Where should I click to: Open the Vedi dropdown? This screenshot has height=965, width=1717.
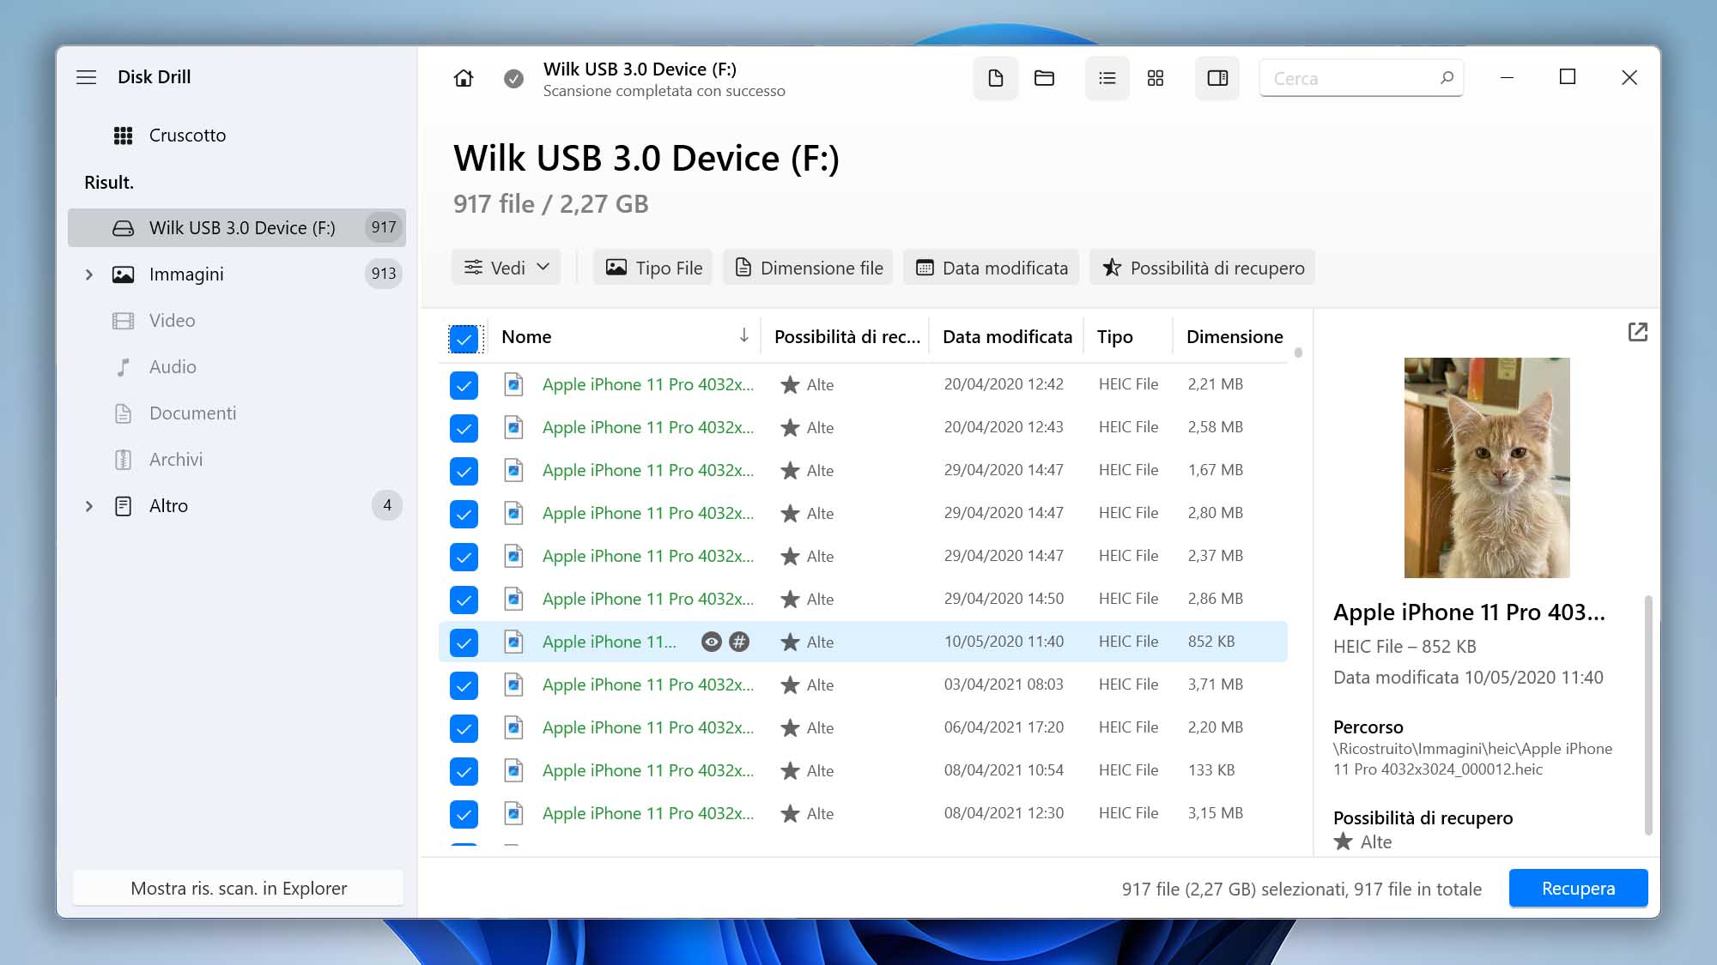click(x=507, y=268)
